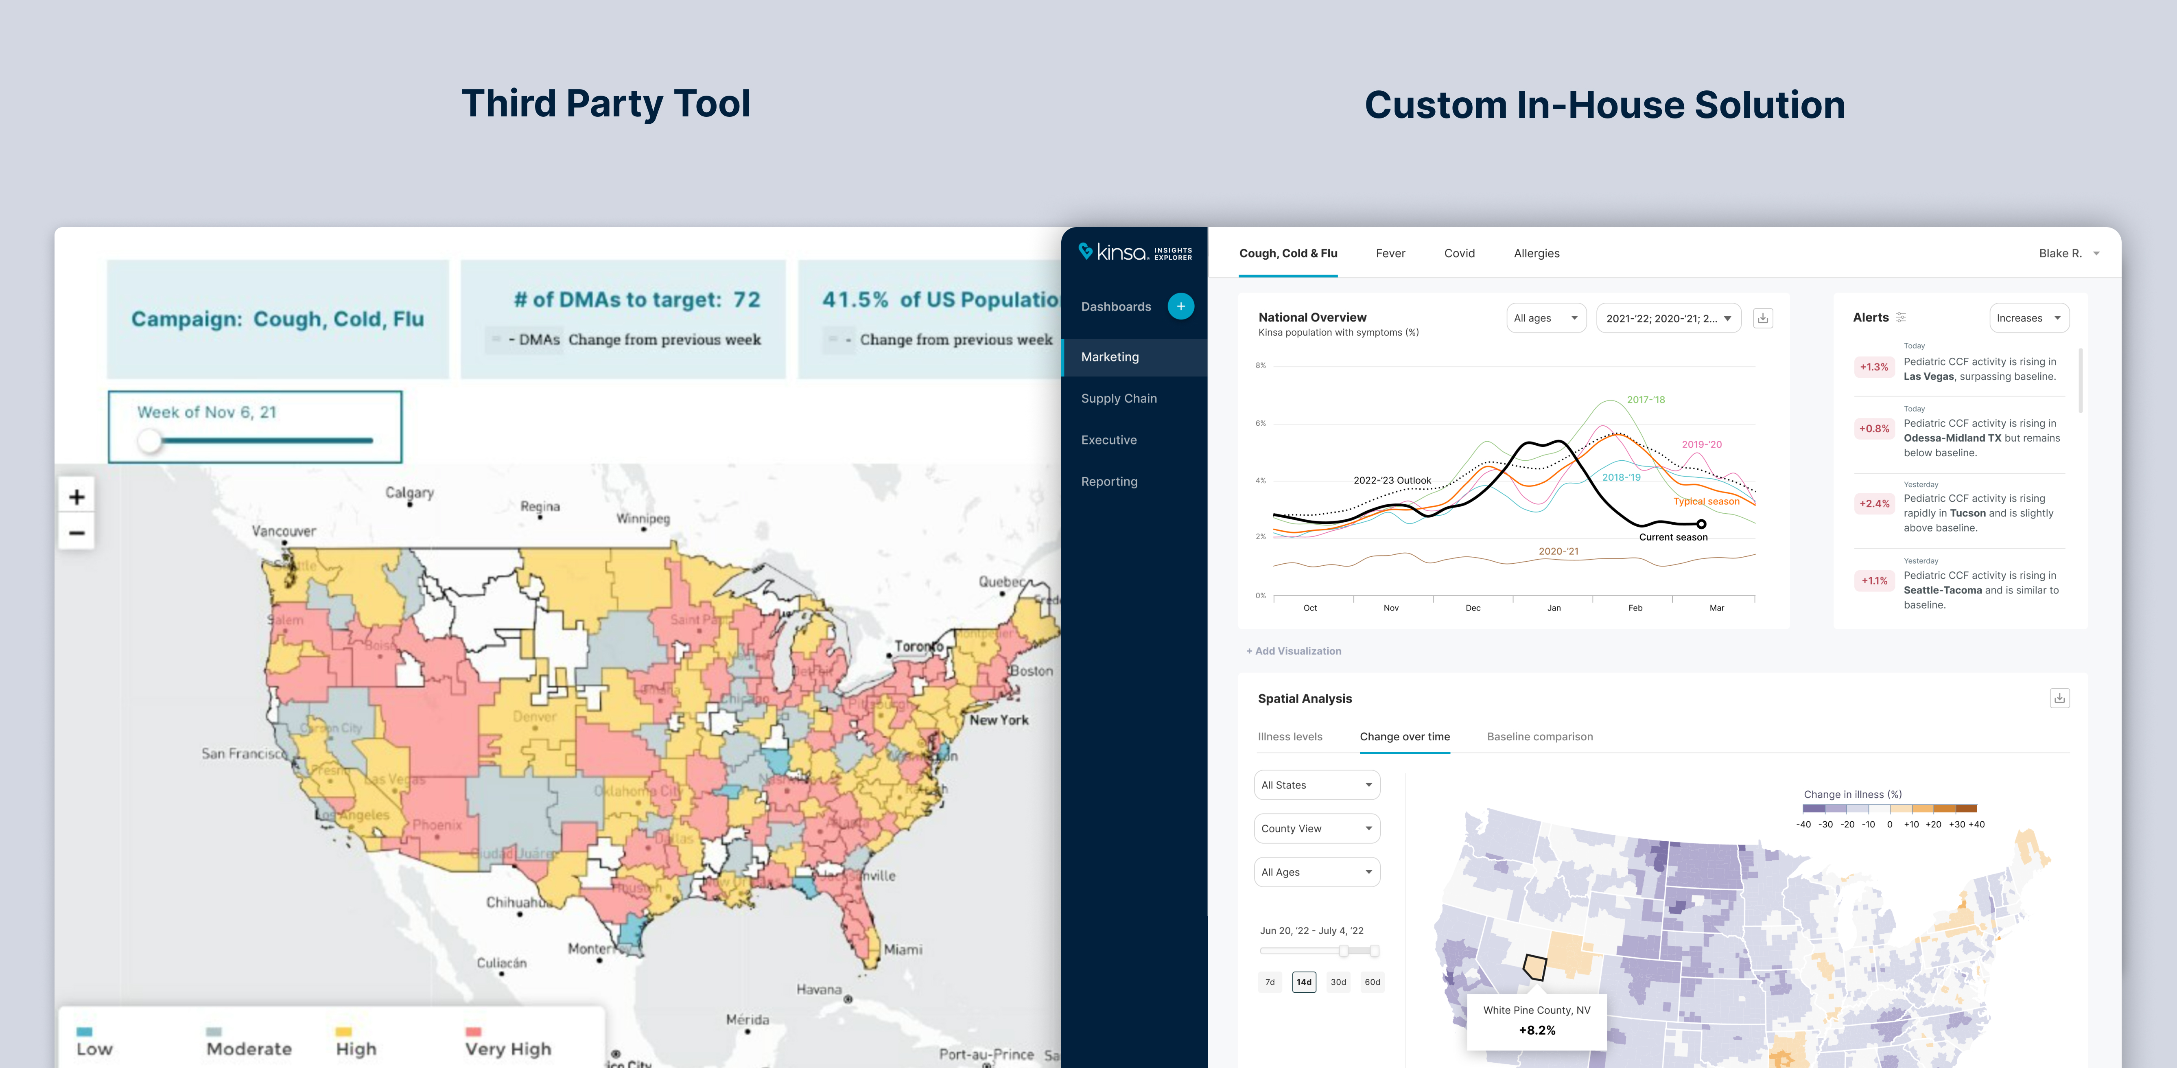Click the Add Visualization link
Image resolution: width=2177 pixels, height=1068 pixels.
pyautogui.click(x=1293, y=651)
